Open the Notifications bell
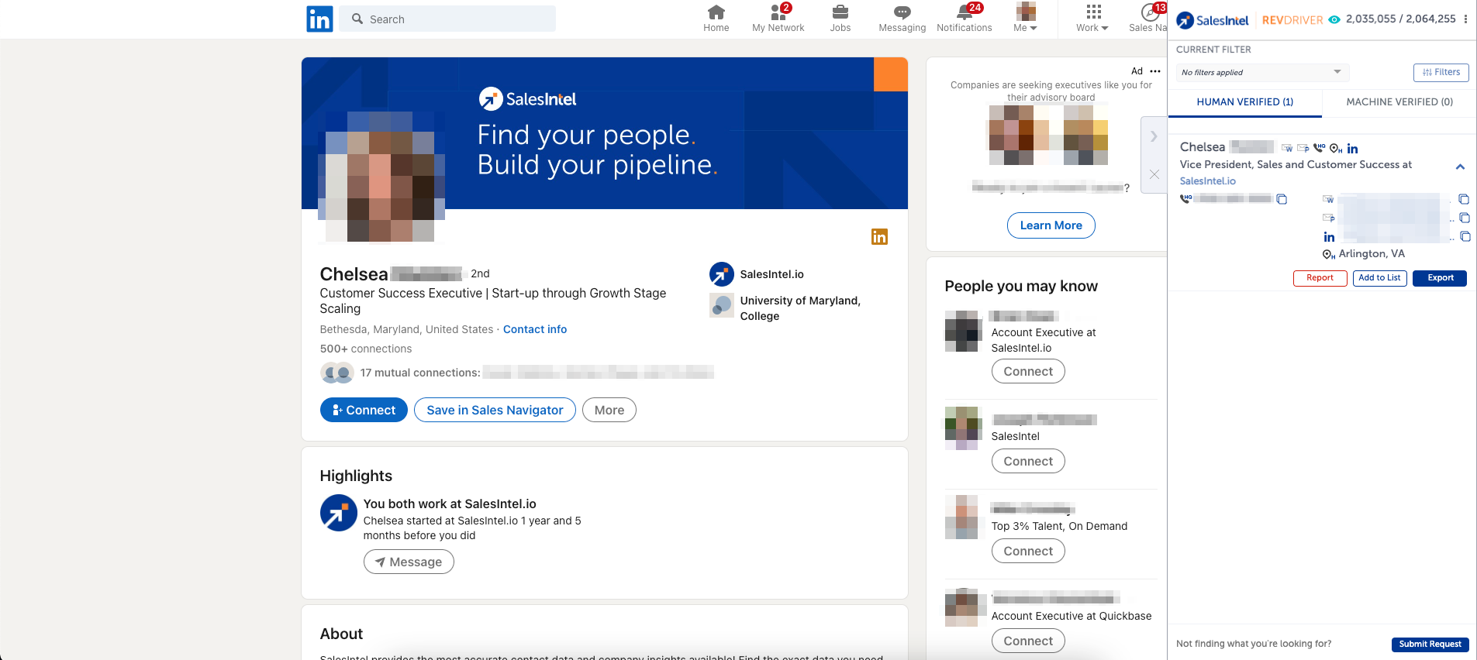The image size is (1477, 660). (x=965, y=12)
